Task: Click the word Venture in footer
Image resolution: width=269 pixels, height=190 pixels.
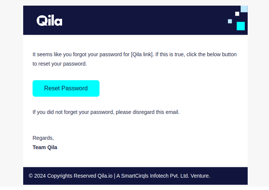Action: pyautogui.click(x=200, y=176)
